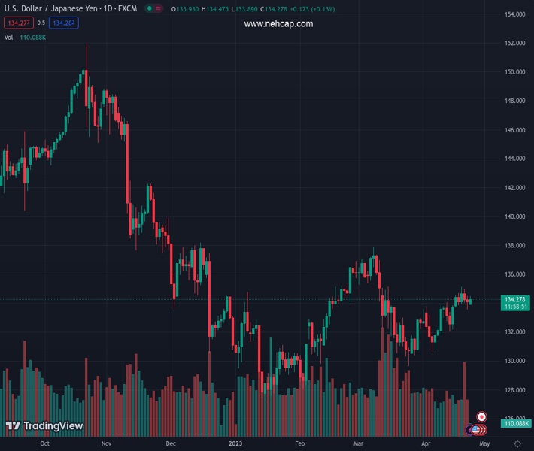534x451 pixels.
Task: Click the green 134.278 current price label
Action: pos(515,303)
